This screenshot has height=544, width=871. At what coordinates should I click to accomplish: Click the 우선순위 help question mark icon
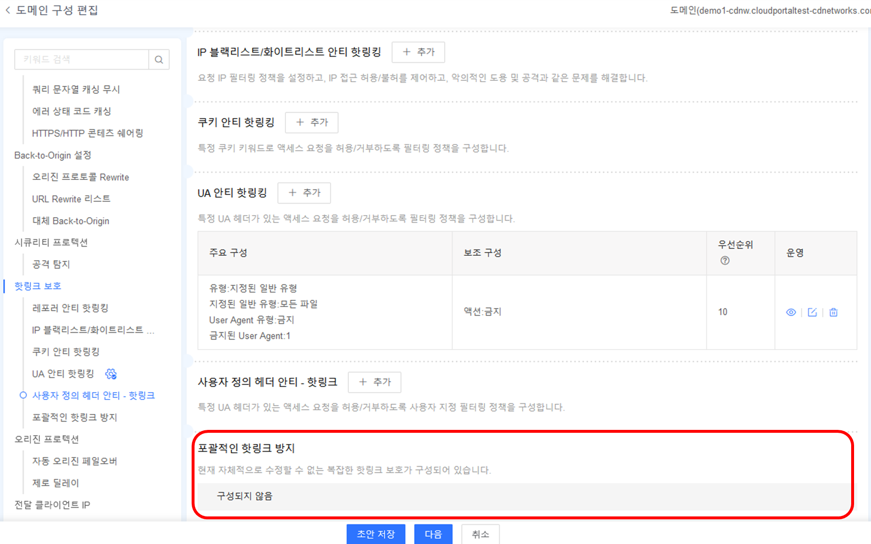click(724, 261)
